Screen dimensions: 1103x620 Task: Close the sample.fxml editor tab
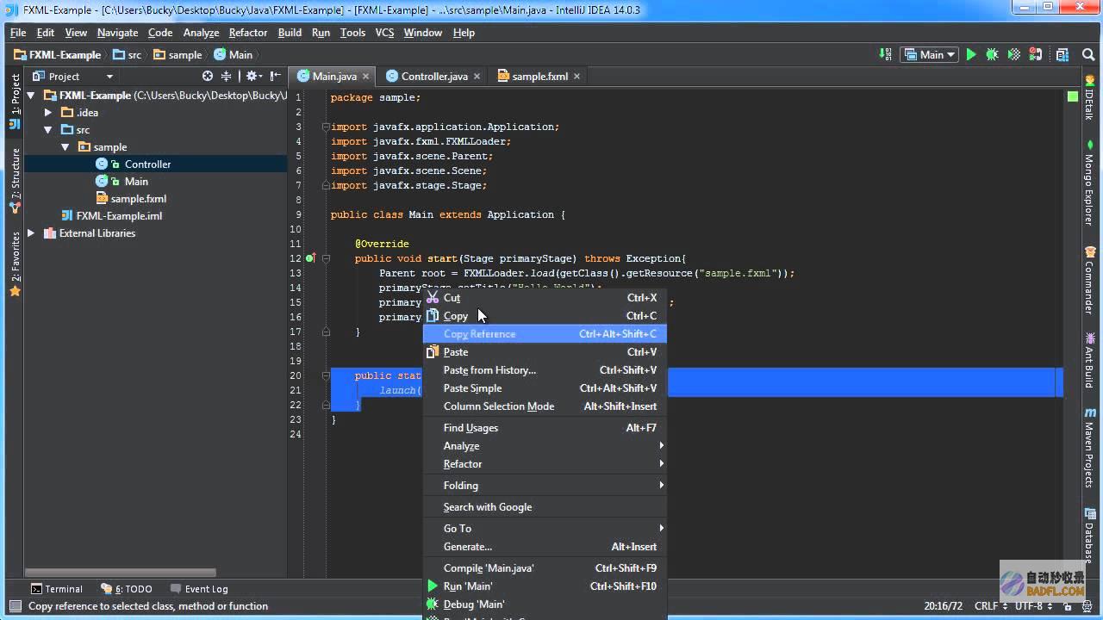click(x=577, y=77)
